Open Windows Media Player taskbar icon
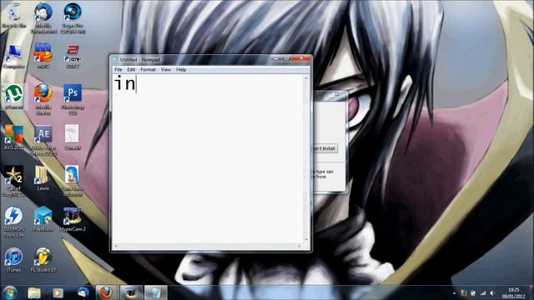Screen dimensions: 534x300 click(58, 292)
